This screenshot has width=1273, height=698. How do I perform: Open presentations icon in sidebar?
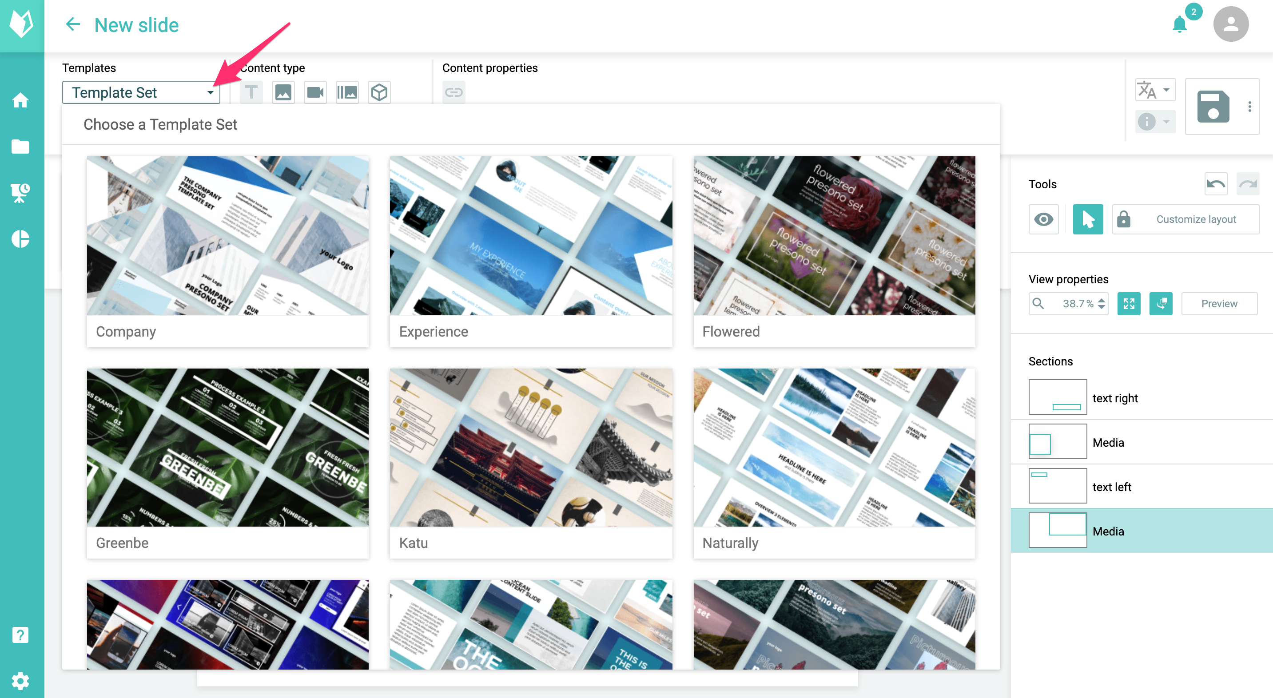click(x=21, y=193)
